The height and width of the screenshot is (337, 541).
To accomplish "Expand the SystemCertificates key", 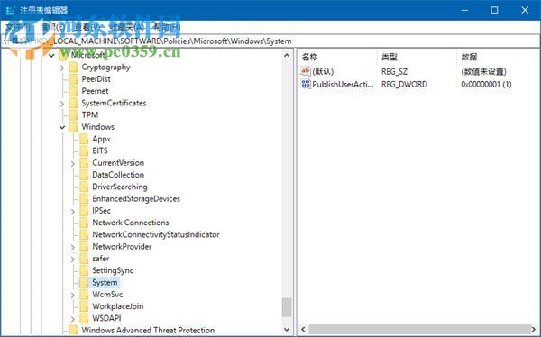I will (62, 104).
